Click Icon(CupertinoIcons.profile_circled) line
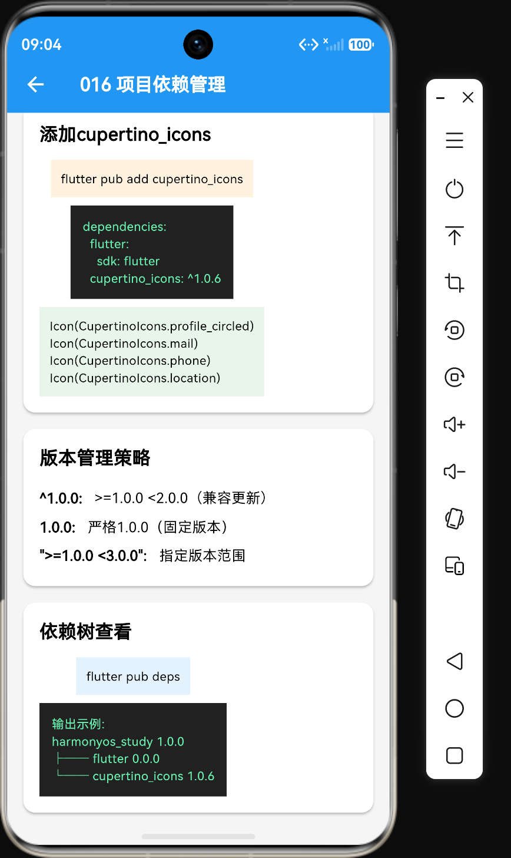 pos(152,326)
